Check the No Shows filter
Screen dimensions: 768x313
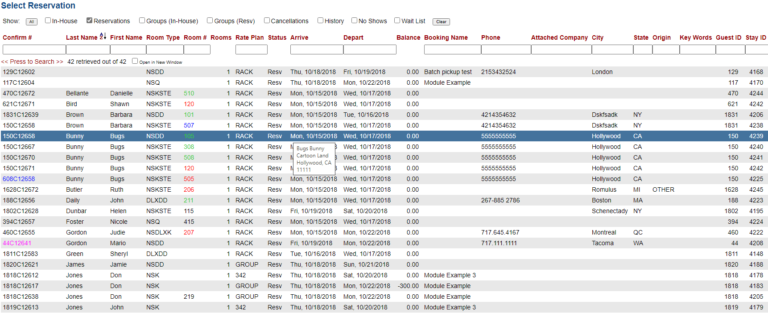tap(354, 21)
